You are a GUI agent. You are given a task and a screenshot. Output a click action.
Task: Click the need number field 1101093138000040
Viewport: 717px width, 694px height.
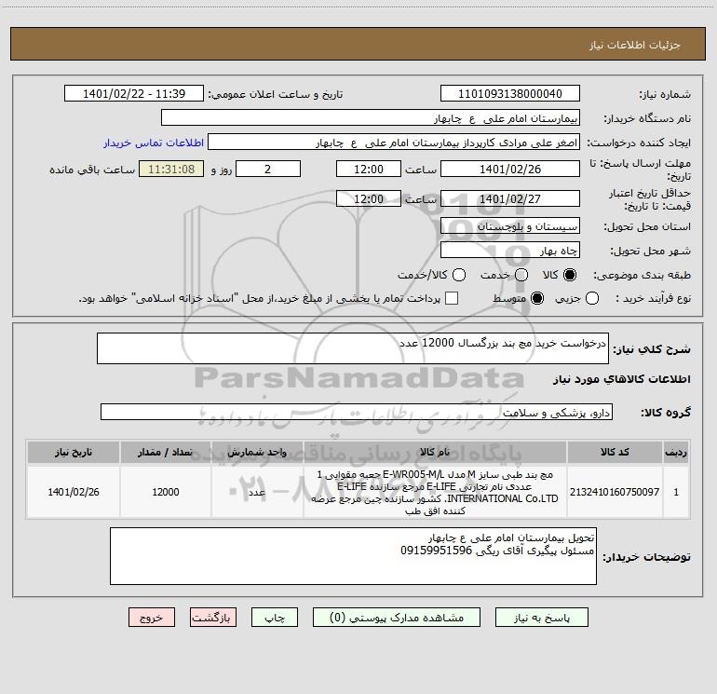[510, 94]
